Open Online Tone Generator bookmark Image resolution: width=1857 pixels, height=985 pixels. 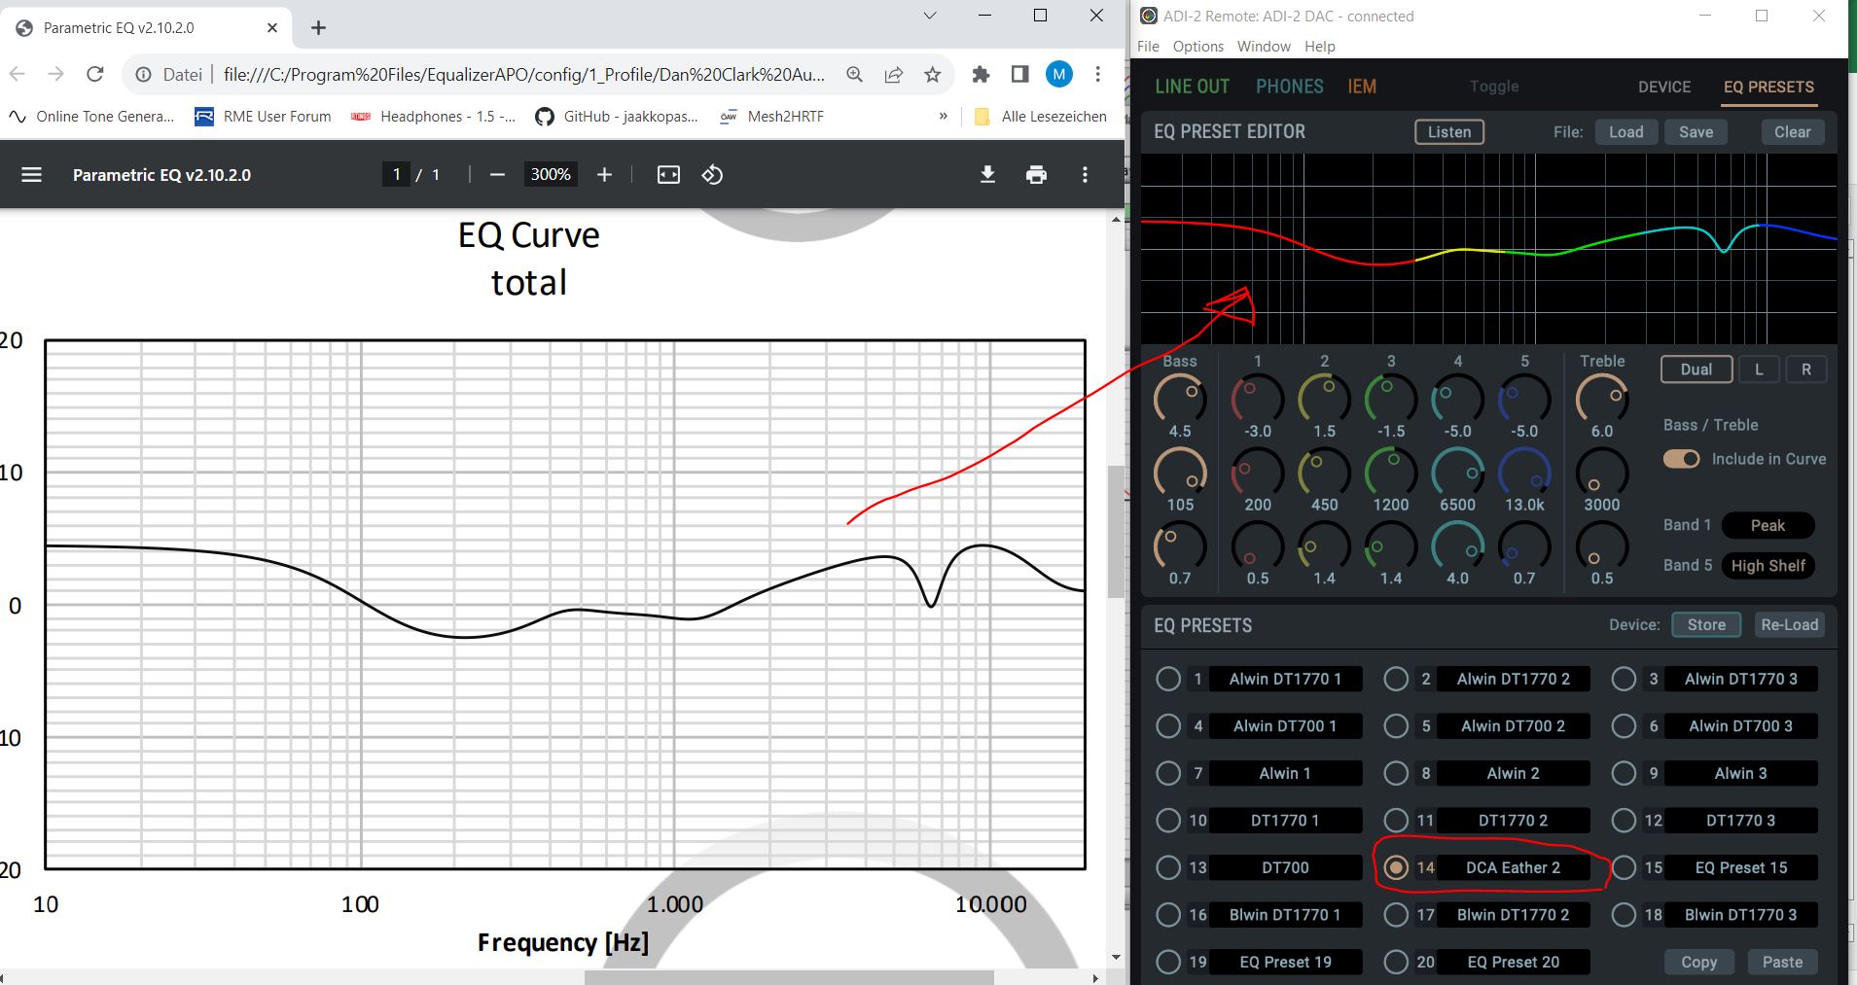pyautogui.click(x=91, y=117)
